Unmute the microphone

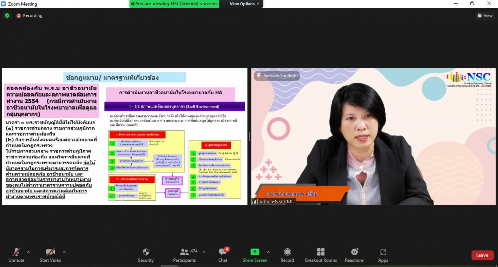(x=16, y=252)
